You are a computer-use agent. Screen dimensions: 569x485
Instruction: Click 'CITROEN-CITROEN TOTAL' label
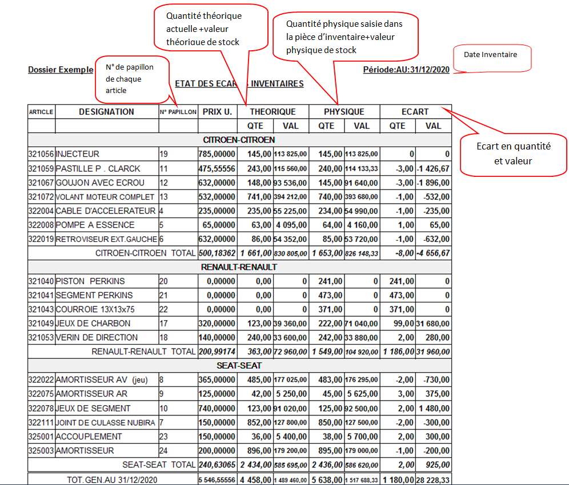pos(146,253)
